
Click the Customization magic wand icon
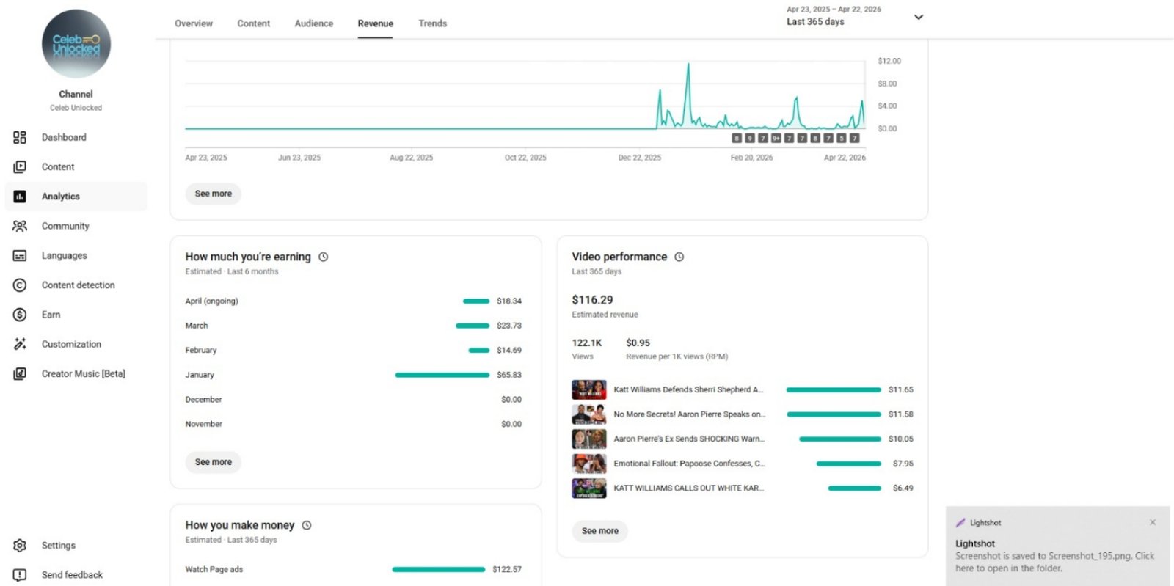[x=20, y=344]
